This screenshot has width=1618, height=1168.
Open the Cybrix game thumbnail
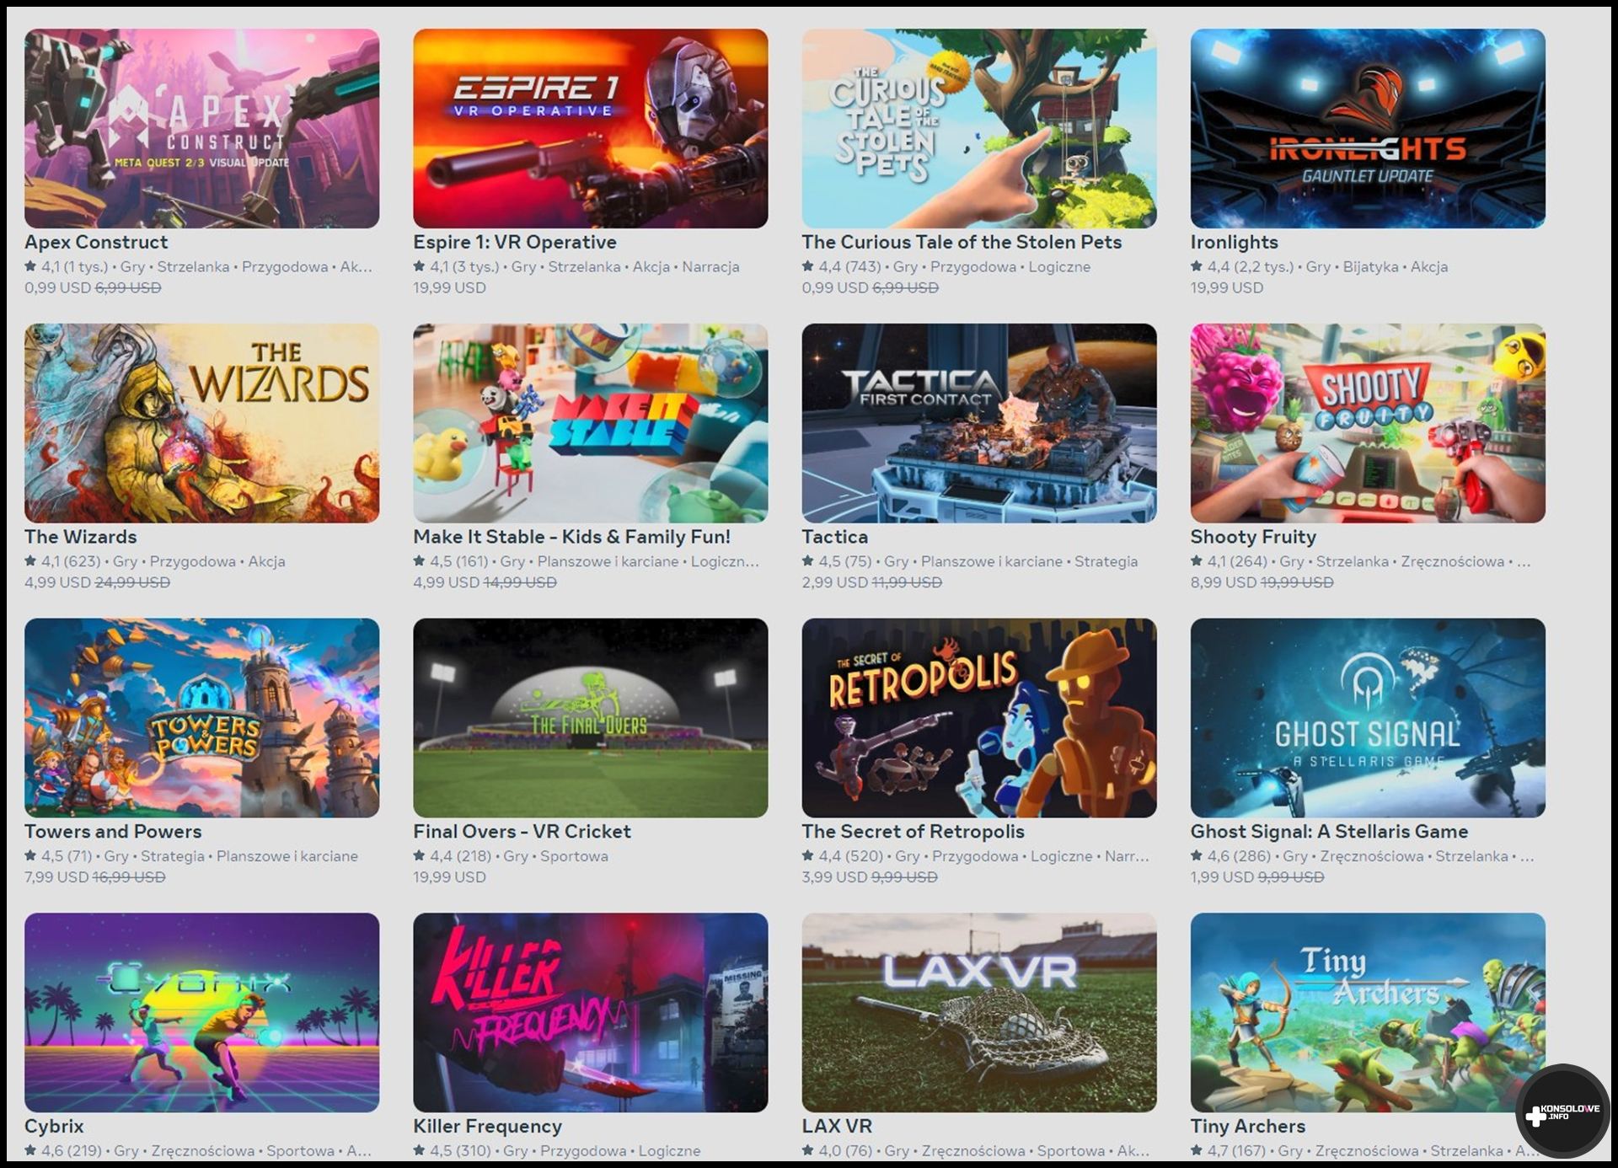click(x=201, y=1012)
